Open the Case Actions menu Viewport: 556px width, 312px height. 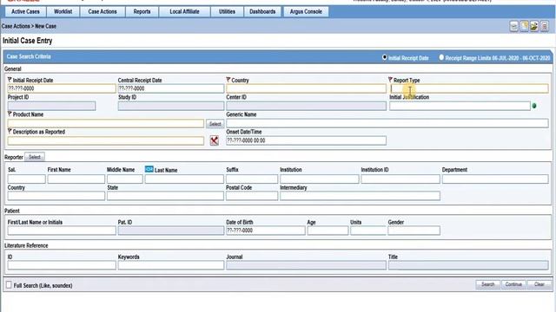[x=103, y=11]
